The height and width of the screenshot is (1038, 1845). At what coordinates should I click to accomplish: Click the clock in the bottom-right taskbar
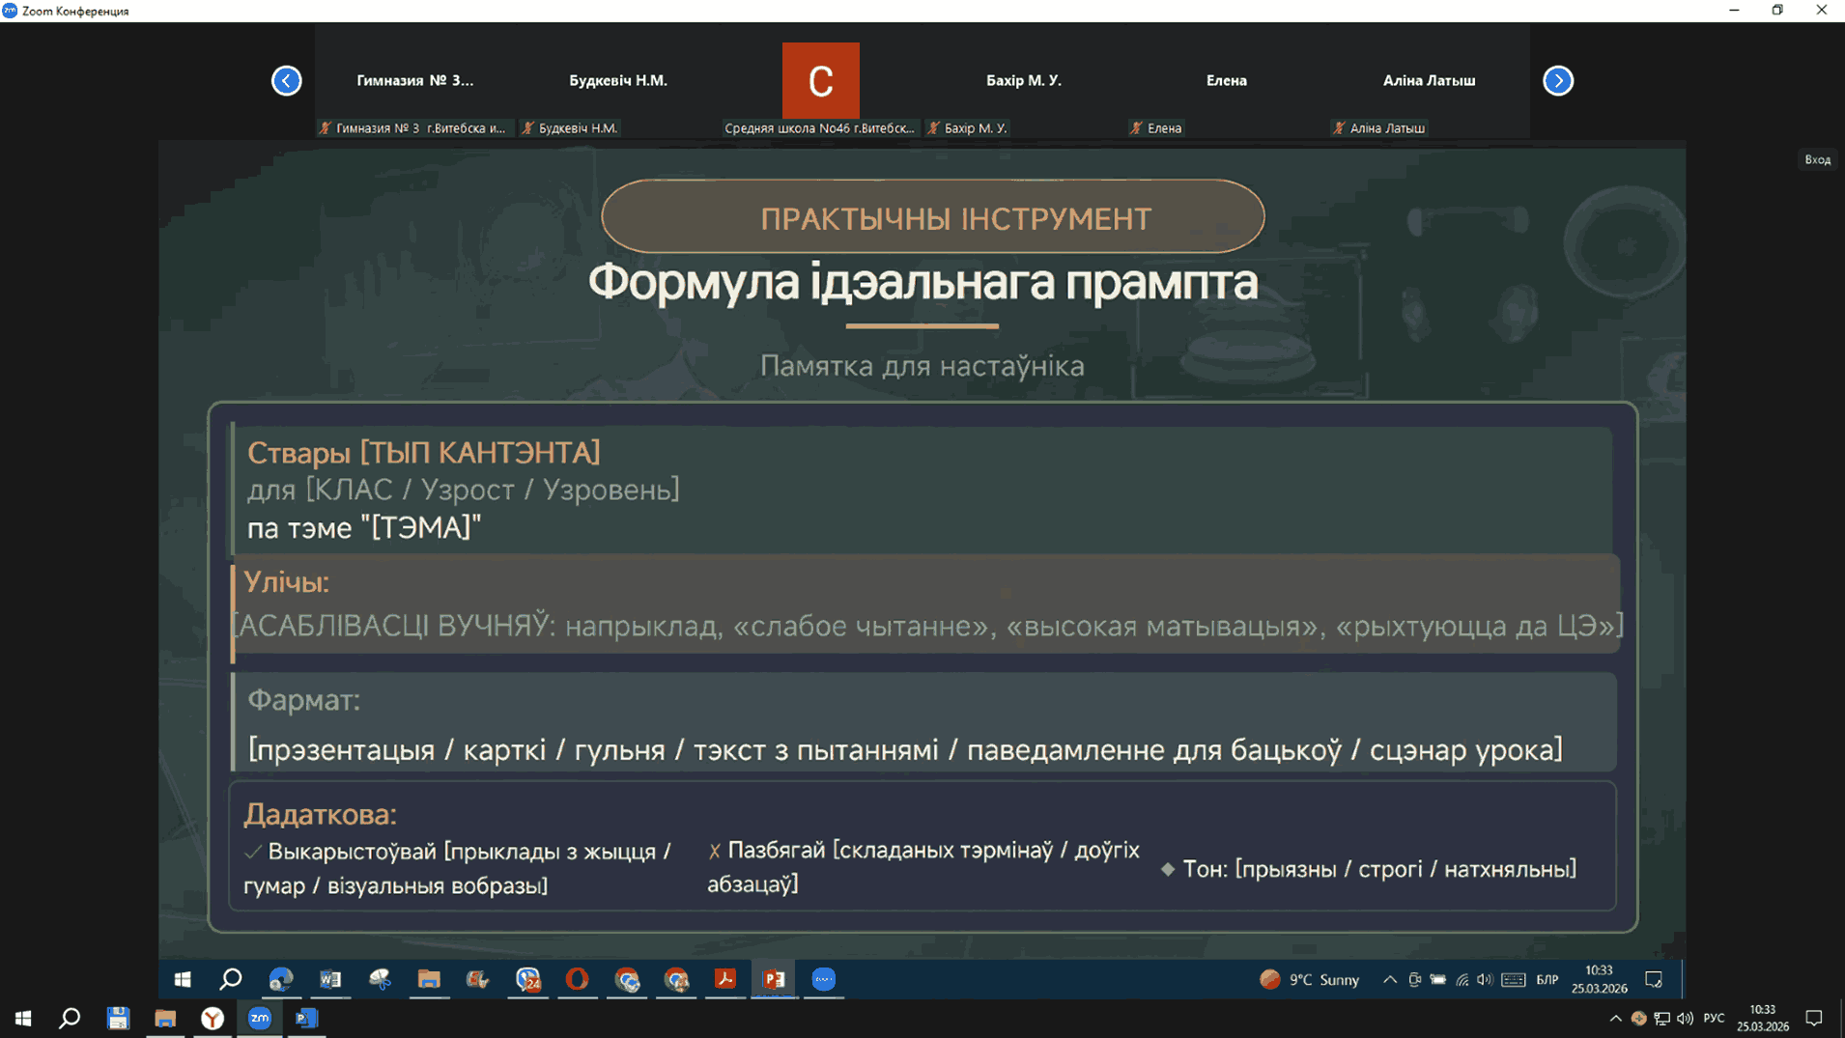[x=1762, y=1018]
